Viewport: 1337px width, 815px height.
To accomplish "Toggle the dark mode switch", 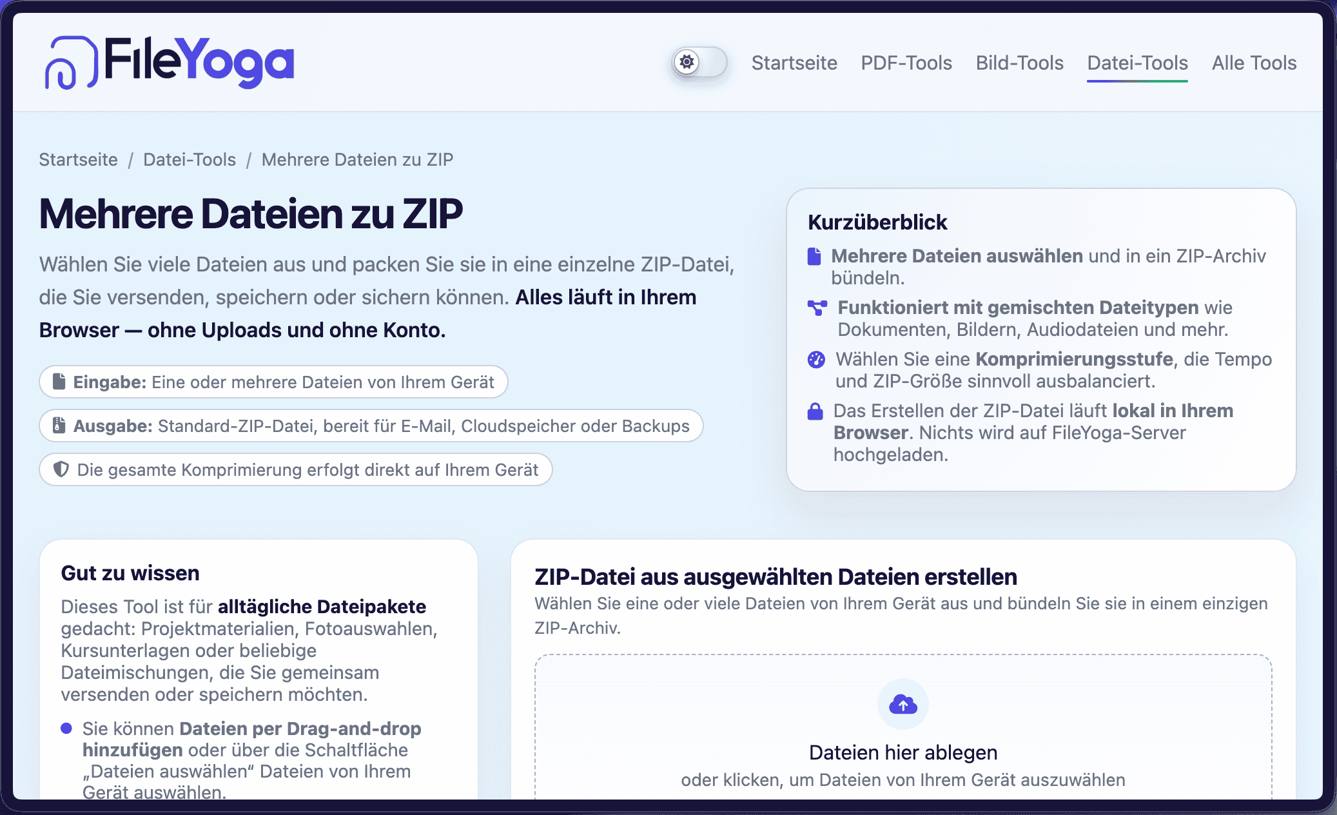I will click(699, 63).
